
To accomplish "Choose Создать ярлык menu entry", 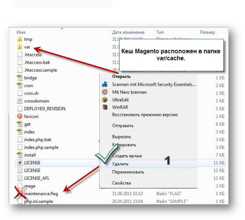I will point(127,156).
